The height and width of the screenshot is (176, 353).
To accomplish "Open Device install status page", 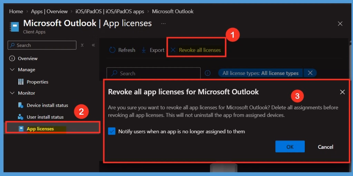I will click(47, 105).
